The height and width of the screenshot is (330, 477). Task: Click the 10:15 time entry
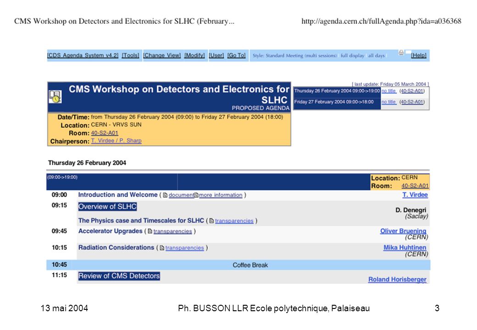[59, 247]
